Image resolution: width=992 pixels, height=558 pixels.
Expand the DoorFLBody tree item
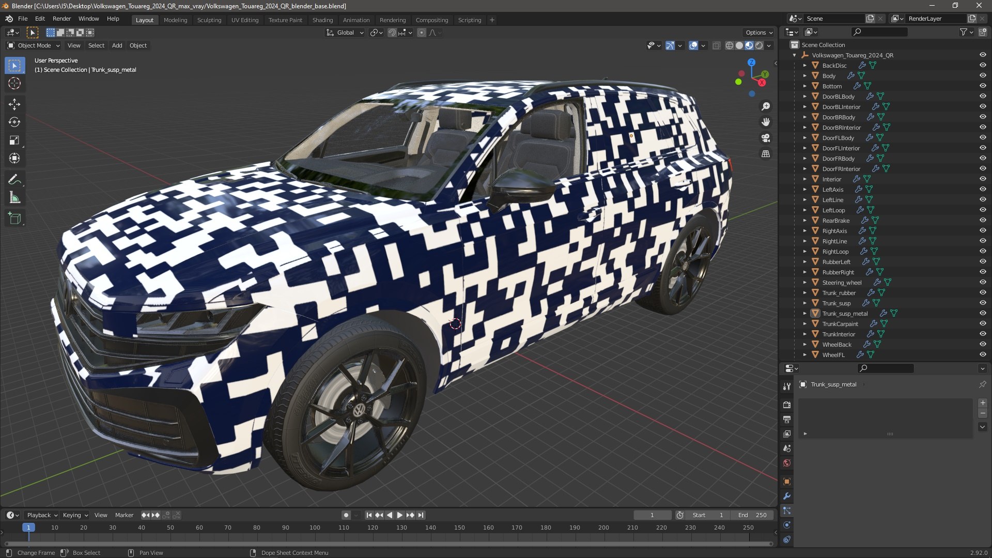pos(804,137)
